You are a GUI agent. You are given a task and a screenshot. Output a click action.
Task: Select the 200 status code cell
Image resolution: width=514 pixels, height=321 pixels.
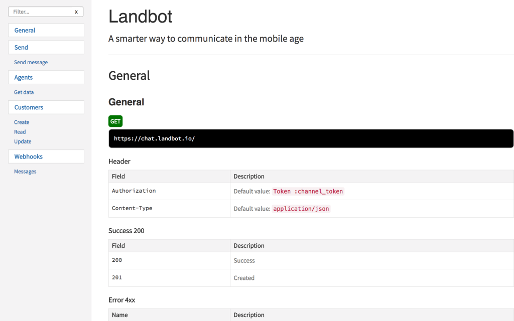[170, 260]
